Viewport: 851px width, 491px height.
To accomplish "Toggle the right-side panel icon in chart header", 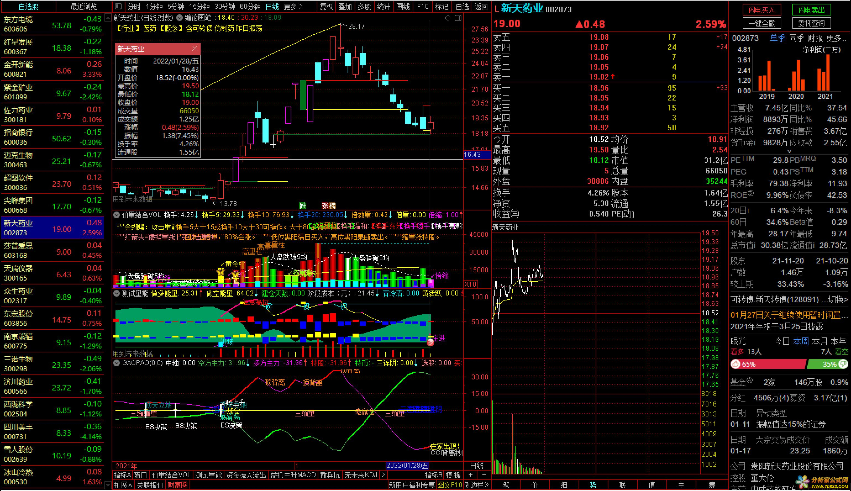I will 458,18.
